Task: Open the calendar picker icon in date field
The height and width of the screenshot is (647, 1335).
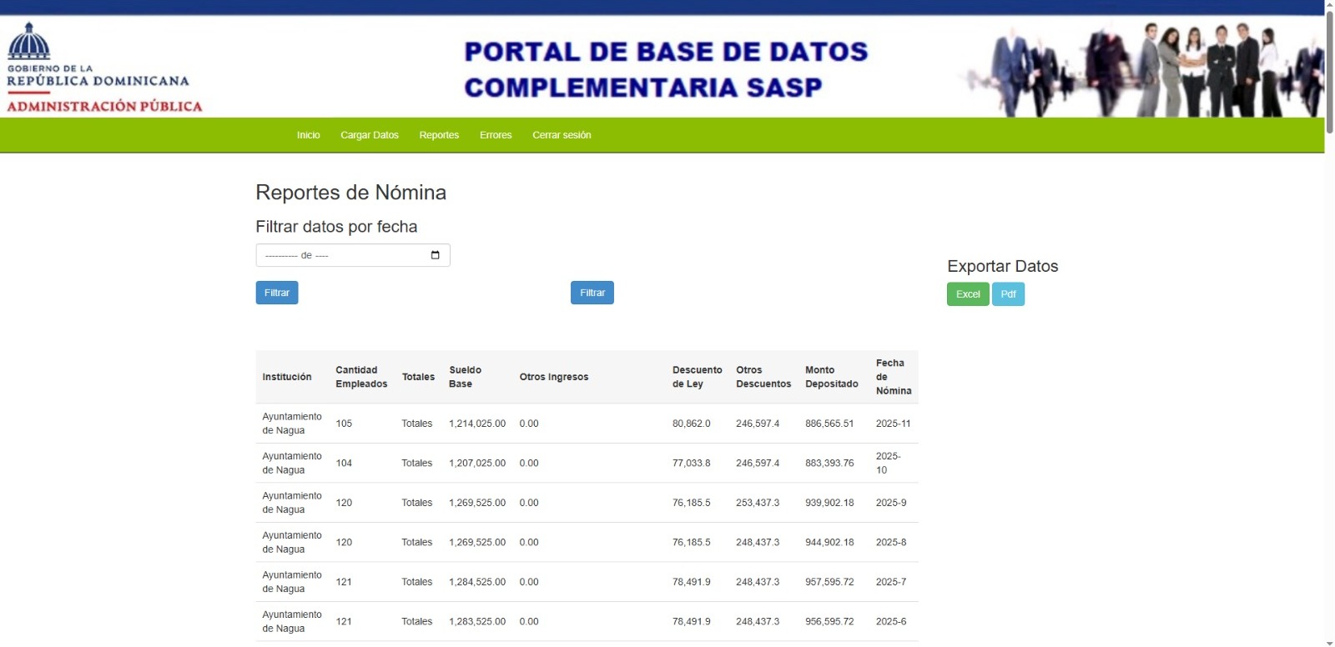Action: (x=435, y=255)
